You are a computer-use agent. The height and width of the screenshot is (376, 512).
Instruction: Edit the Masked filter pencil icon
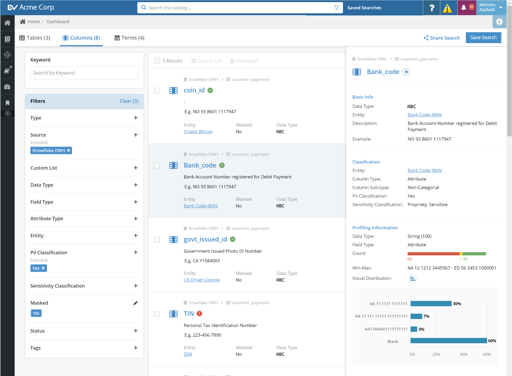(135, 303)
